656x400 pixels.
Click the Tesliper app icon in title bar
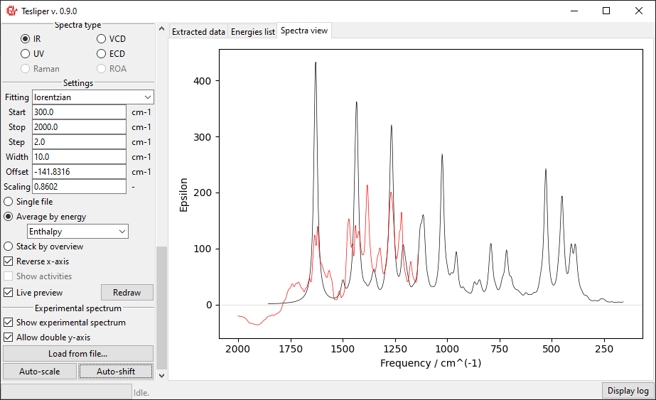[11, 11]
